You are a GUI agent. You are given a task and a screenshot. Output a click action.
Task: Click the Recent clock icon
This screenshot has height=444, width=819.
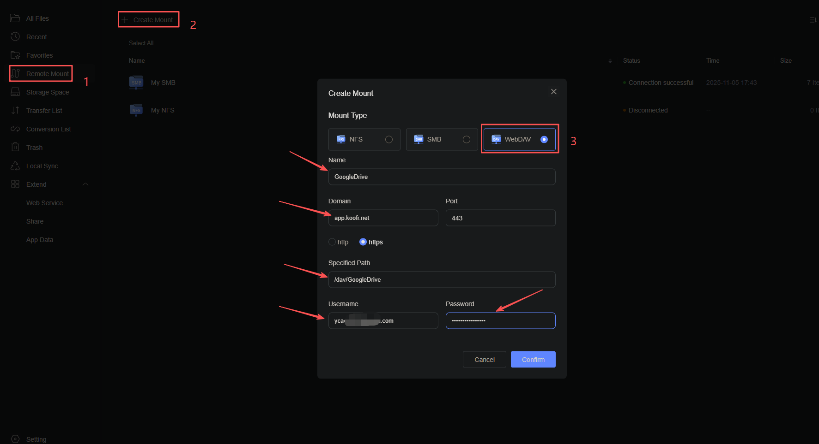point(15,37)
